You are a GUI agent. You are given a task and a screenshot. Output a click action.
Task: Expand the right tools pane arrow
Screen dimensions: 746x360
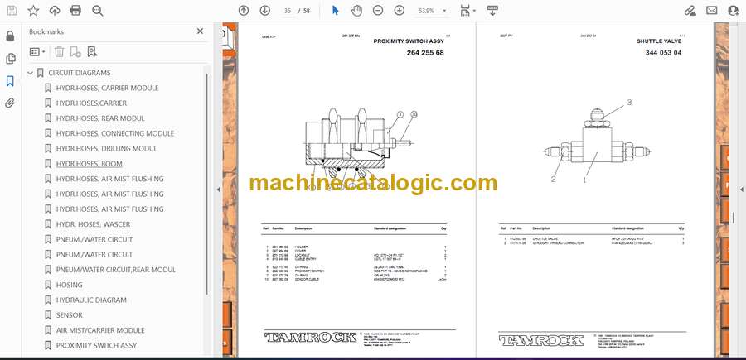[741, 190]
